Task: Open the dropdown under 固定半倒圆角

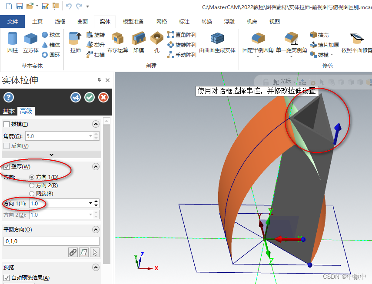Action: (258, 56)
